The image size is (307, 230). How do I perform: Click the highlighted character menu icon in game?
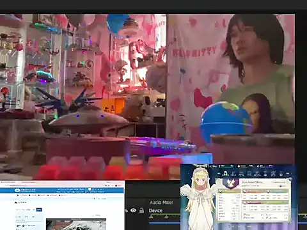[226, 174]
